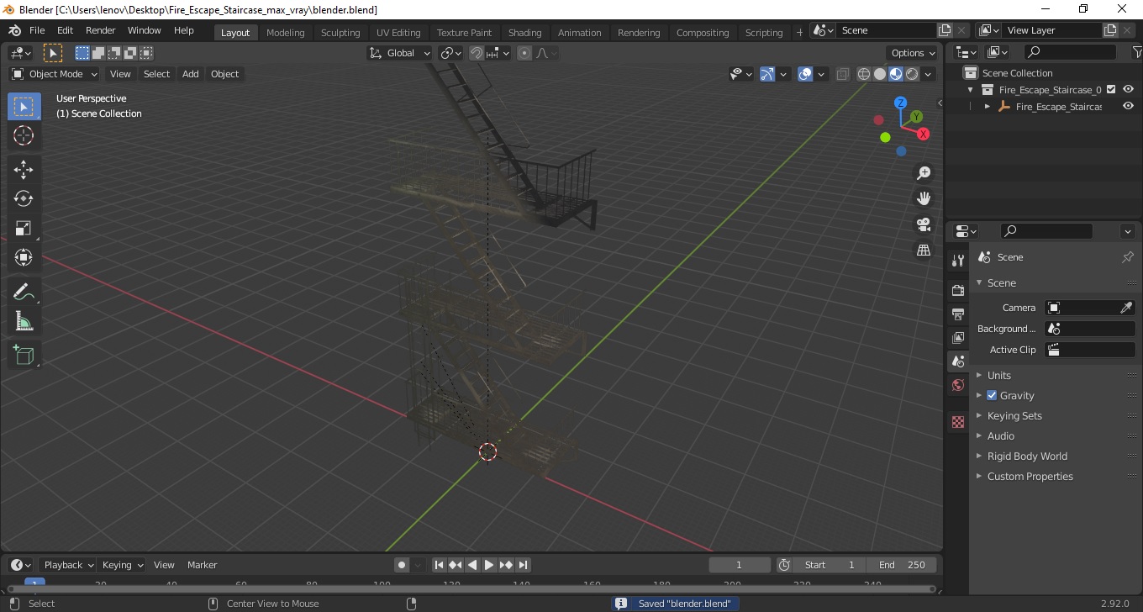Toggle the Gravity checkbox
Viewport: 1143px width, 612px height.
coord(992,395)
